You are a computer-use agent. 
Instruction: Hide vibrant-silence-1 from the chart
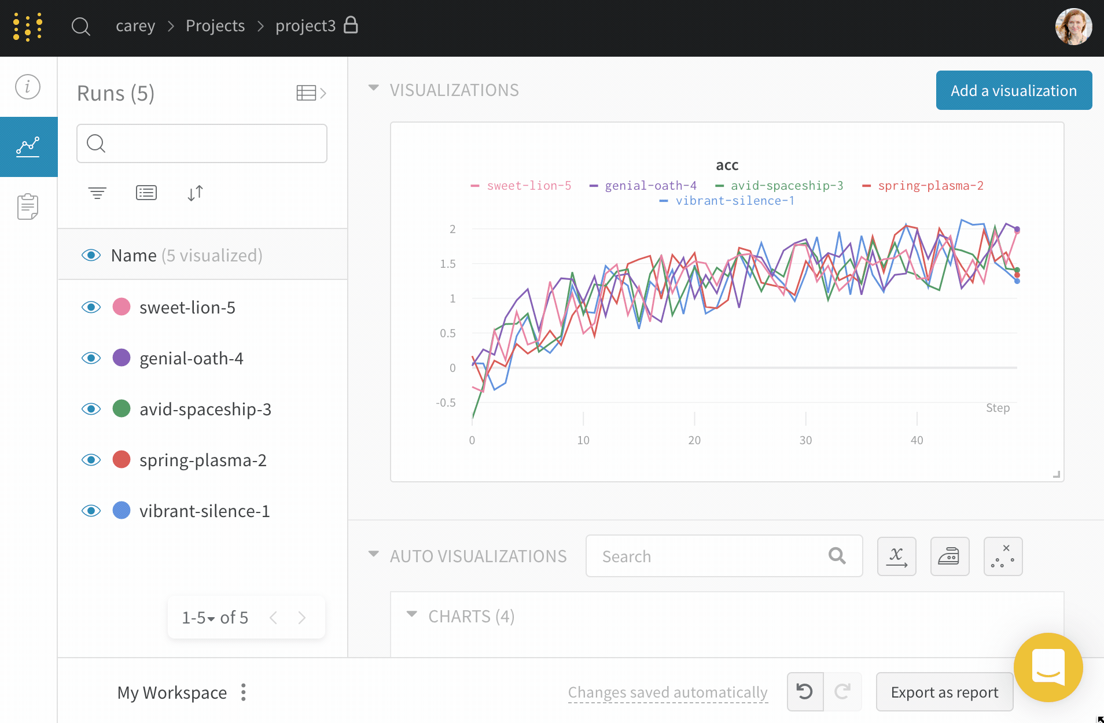(x=91, y=511)
